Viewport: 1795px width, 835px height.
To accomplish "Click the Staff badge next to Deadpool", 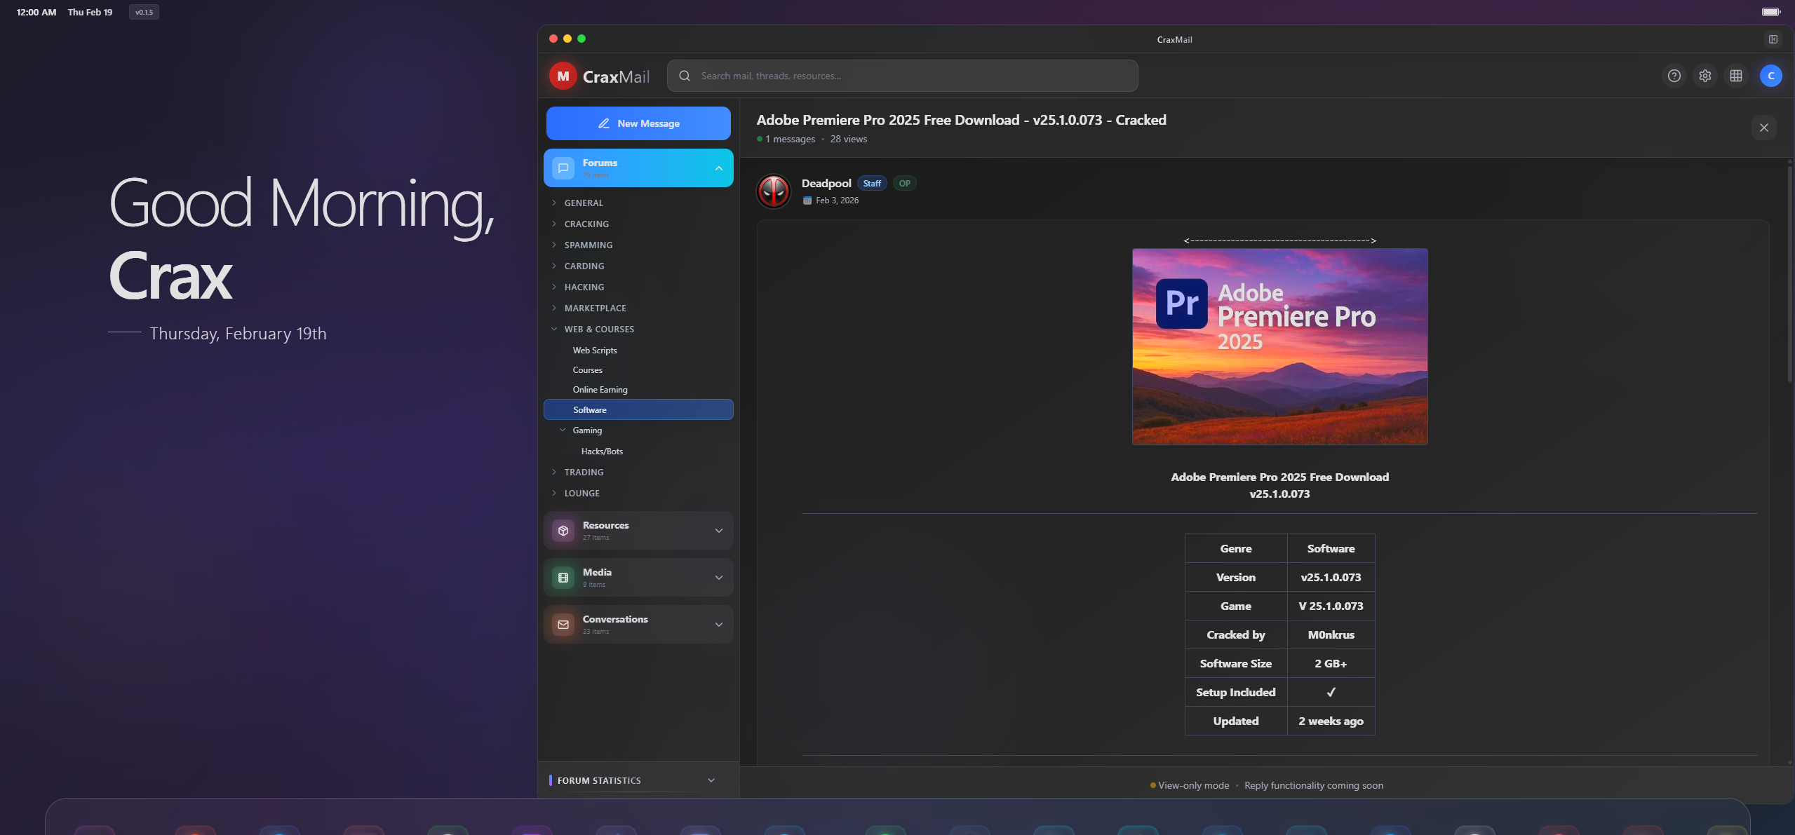I will (x=872, y=183).
